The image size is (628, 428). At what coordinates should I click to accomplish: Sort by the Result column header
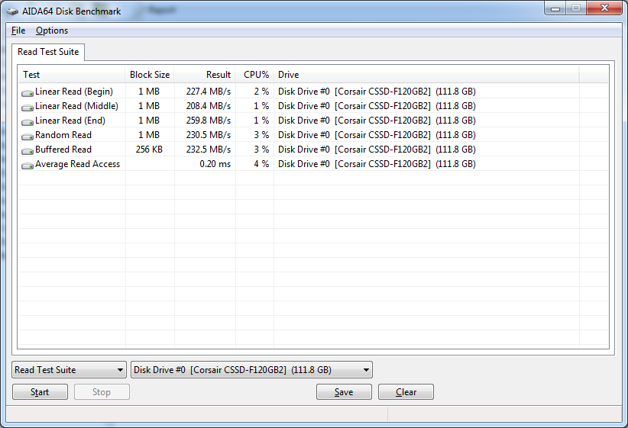pos(205,75)
